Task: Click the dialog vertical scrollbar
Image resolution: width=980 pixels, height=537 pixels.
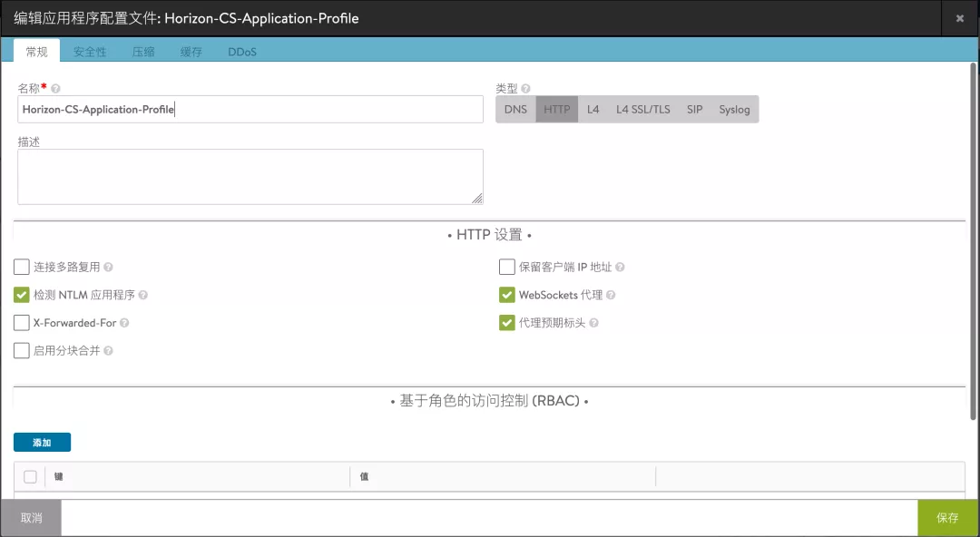Action: click(973, 240)
